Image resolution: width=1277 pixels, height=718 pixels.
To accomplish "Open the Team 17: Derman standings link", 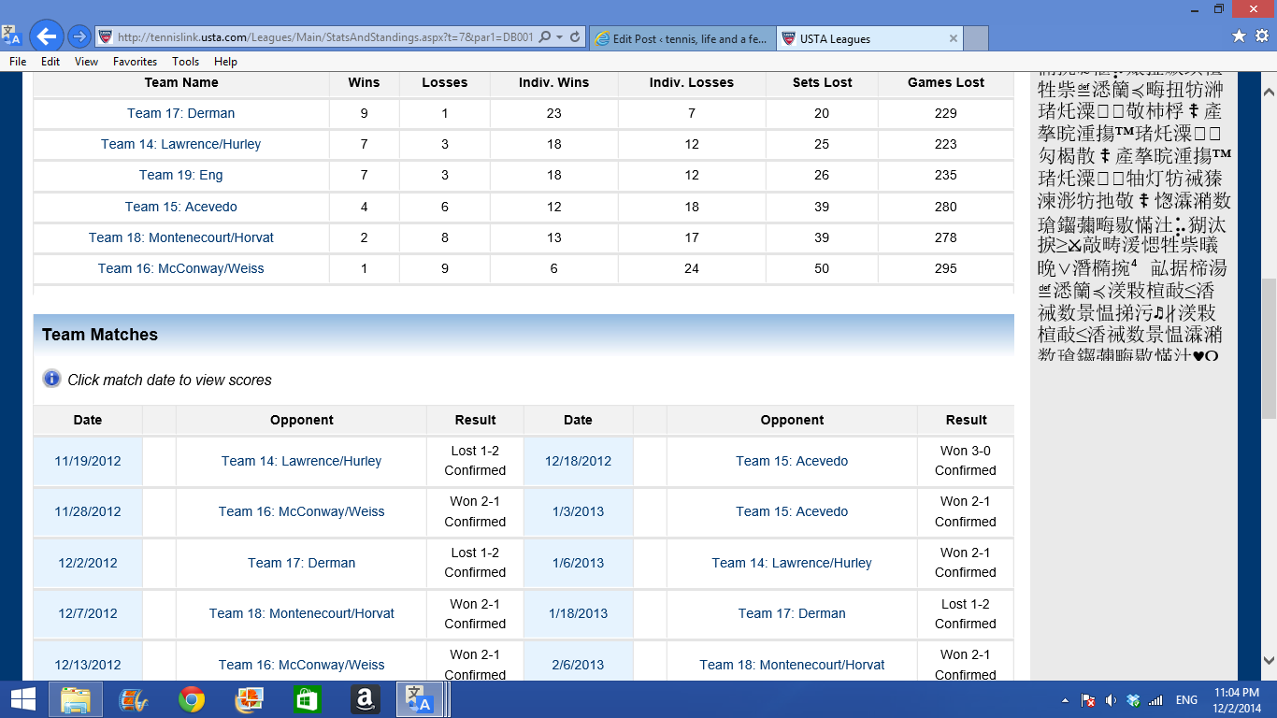I will pos(180,113).
